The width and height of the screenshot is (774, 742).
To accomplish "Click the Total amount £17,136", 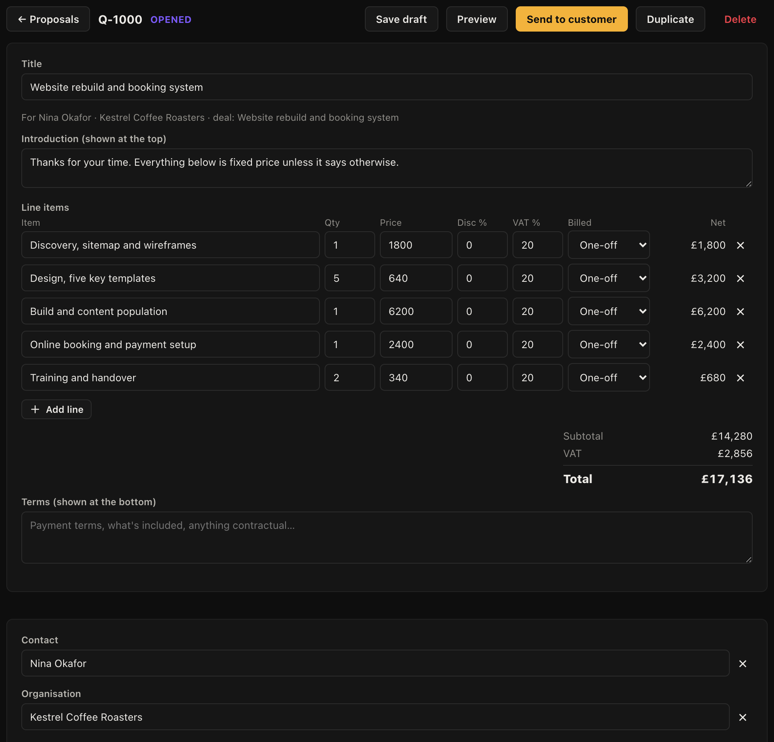I will pos(727,479).
